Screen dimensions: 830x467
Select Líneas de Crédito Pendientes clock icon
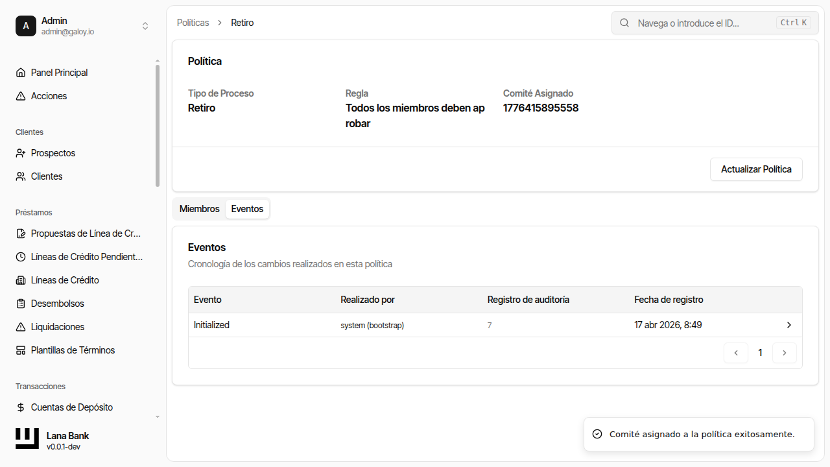(x=20, y=256)
